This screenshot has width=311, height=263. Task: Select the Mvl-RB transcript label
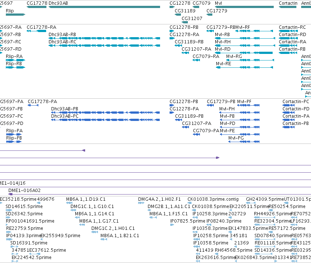tap(222, 34)
